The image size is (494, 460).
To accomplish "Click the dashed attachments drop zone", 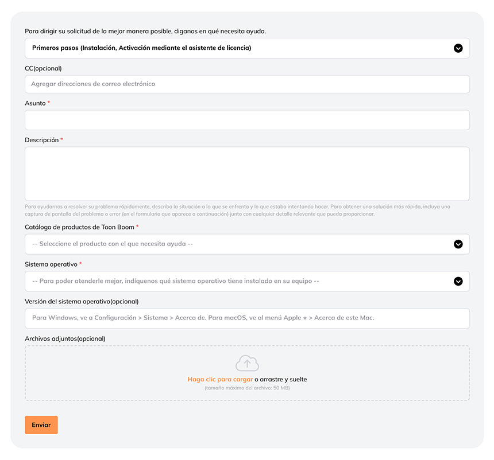I will pos(248,373).
